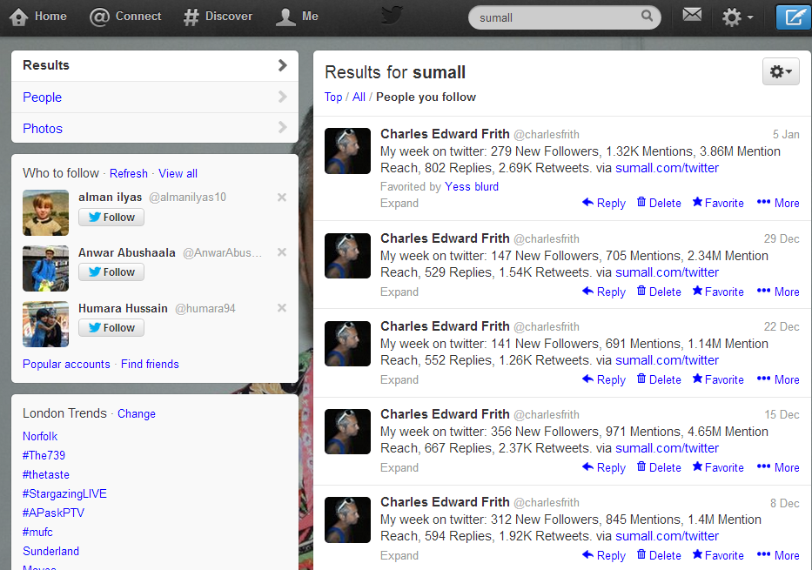Open alman ilyas avatar

click(45, 213)
